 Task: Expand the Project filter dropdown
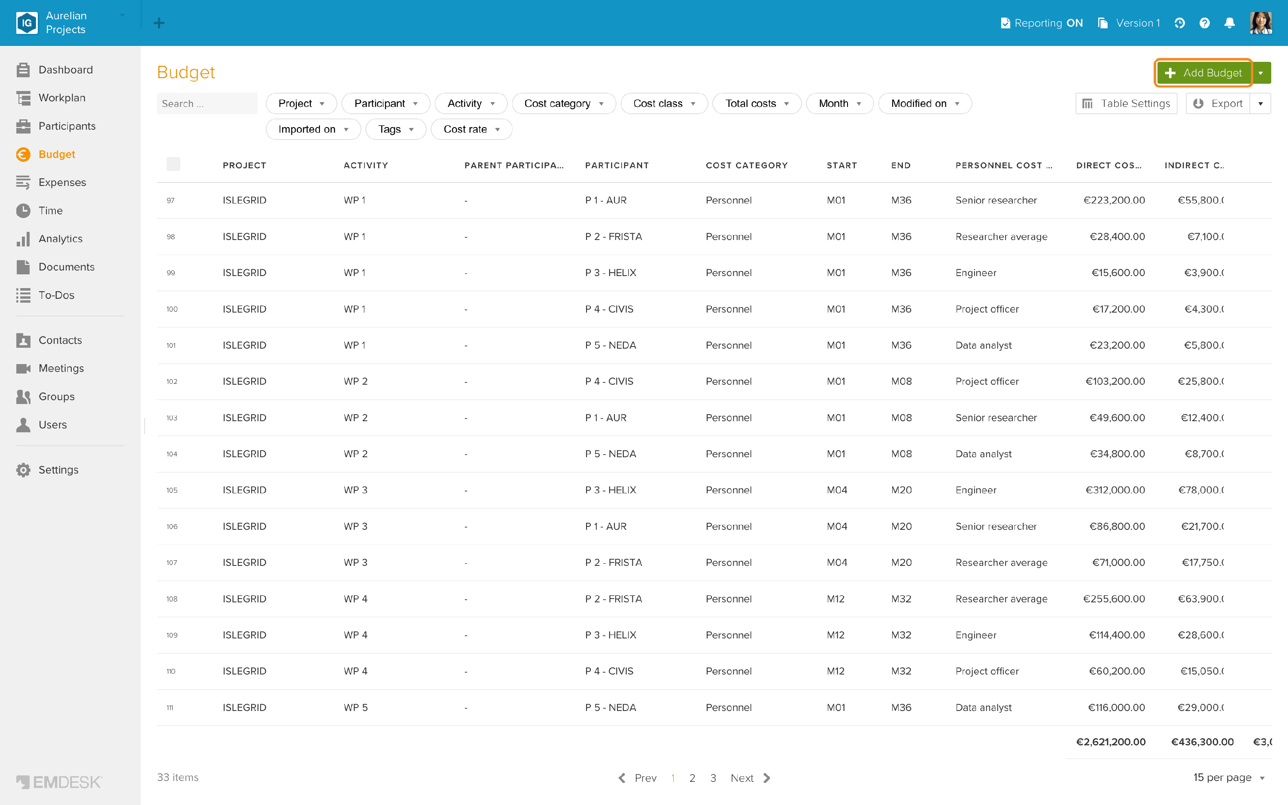[301, 103]
